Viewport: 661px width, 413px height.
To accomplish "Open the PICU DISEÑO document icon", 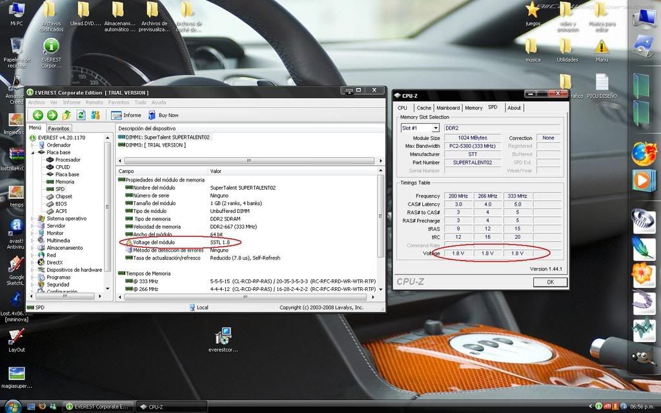I will (602, 86).
